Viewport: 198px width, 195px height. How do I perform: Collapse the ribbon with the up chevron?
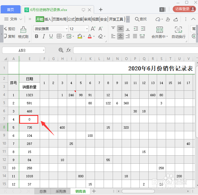coord(193,19)
